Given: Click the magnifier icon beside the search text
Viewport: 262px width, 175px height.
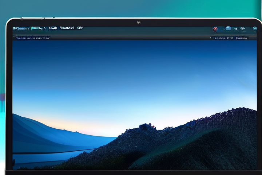Looking at the screenshot, I should [211, 38].
